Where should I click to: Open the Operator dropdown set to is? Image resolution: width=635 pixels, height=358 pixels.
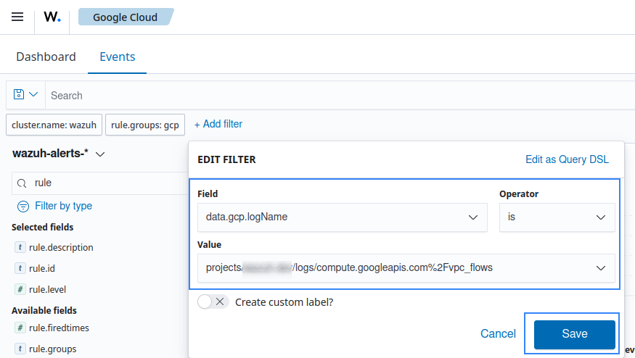[557, 217]
